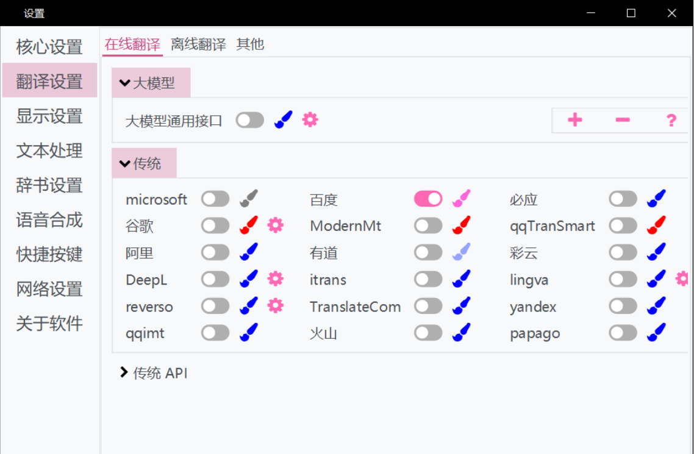
Task: Click the blue brush icon for 大模型通用接口
Action: click(x=283, y=120)
